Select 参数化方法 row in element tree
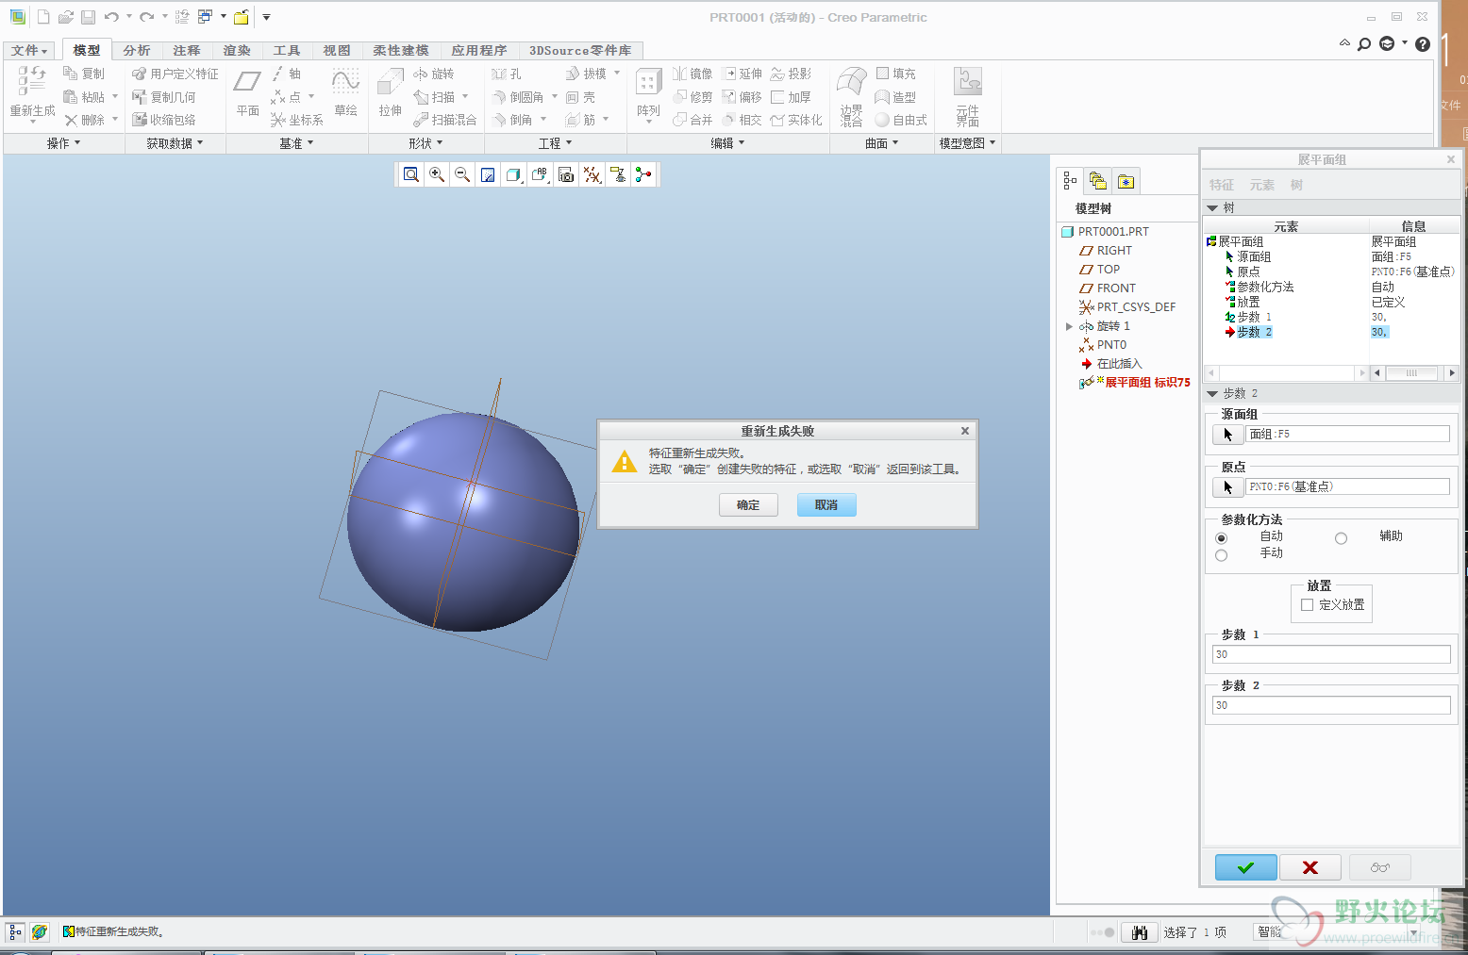The width and height of the screenshot is (1468, 955). [x=1265, y=287]
